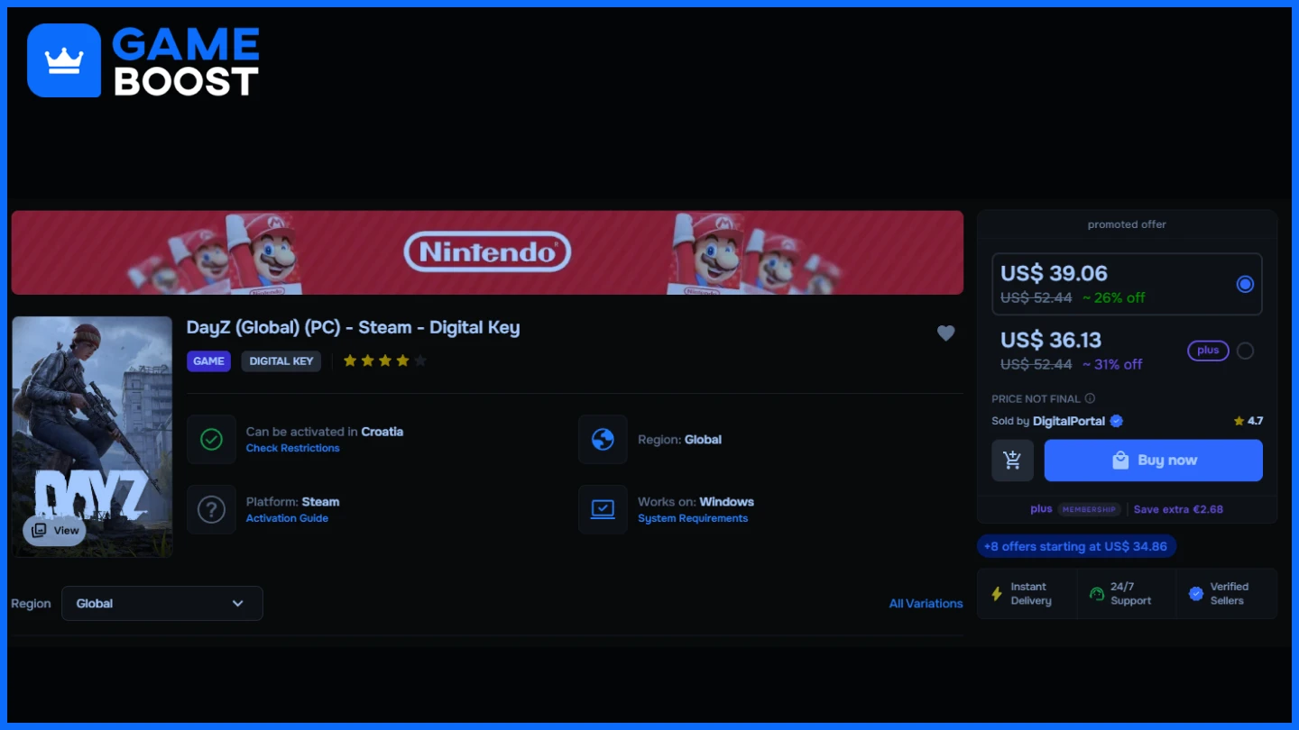Click the Verified Sellers badge icon
This screenshot has width=1299, height=730.
(1196, 594)
